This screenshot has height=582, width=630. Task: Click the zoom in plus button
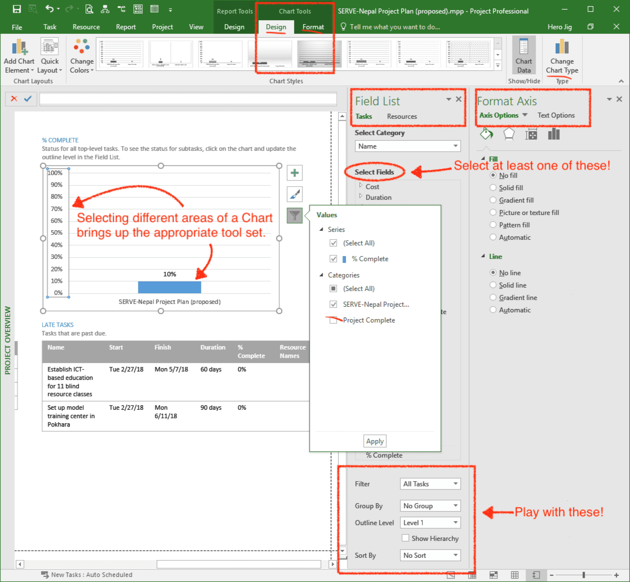(x=616, y=575)
